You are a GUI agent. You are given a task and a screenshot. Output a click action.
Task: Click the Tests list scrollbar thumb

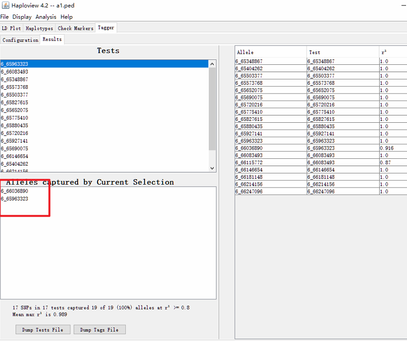click(x=212, y=109)
